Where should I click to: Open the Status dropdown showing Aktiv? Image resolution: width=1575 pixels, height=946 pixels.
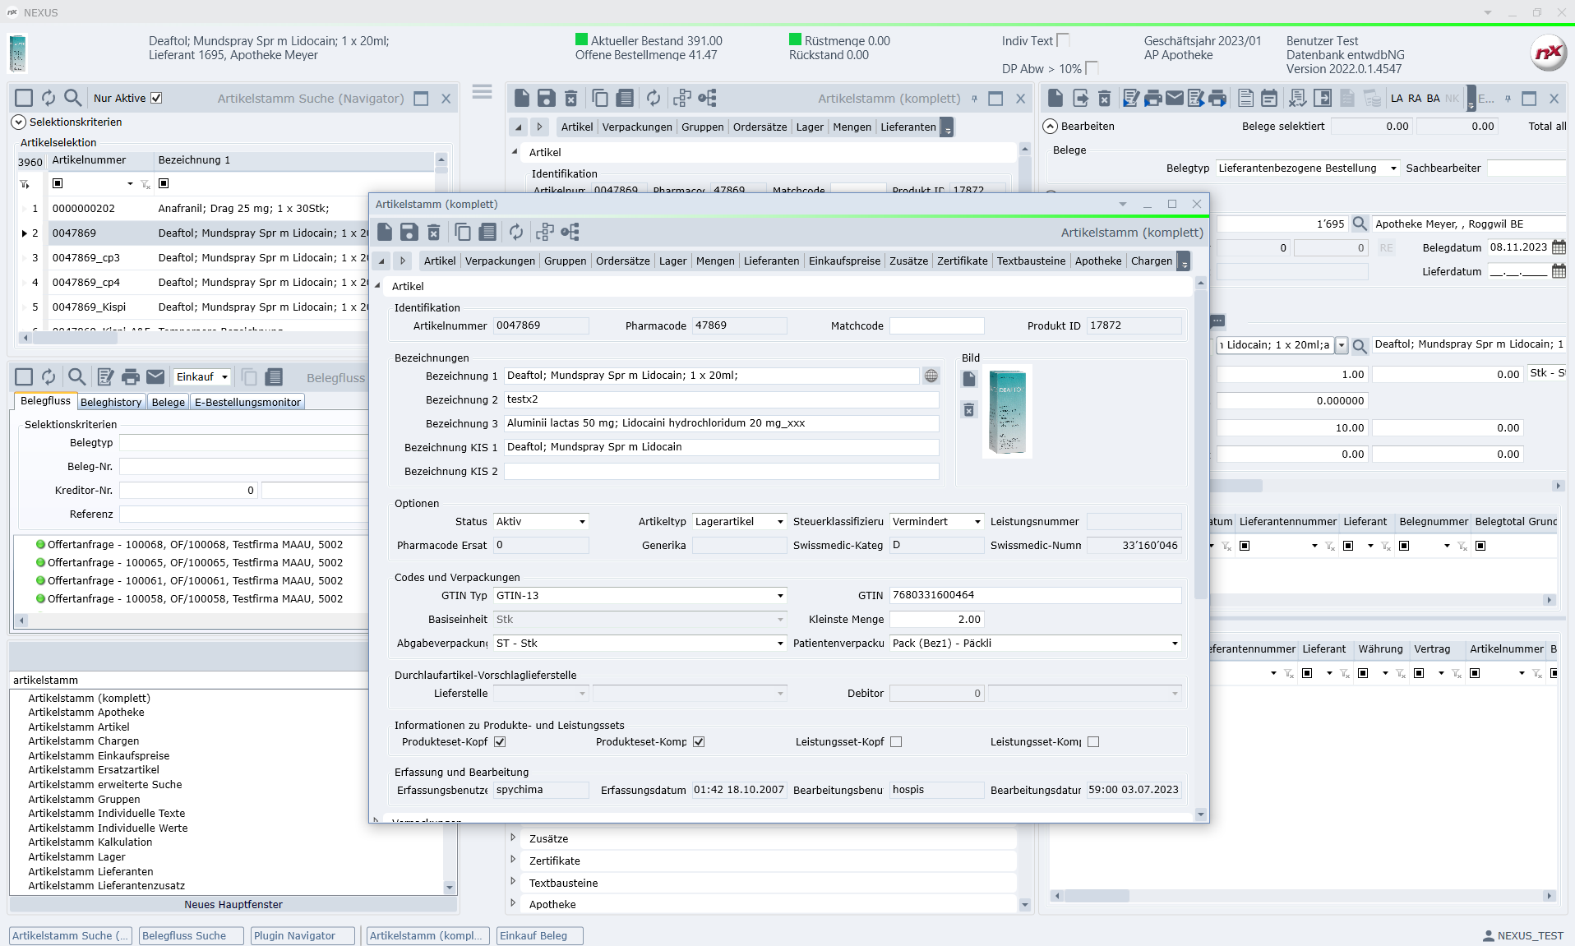pyautogui.click(x=582, y=522)
